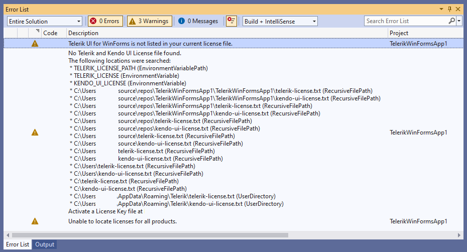Click the 'KENDO_UI_LICENSE (EnvironmentVariable)' line
Viewport: 467px width, 252px height.
[x=128, y=83]
